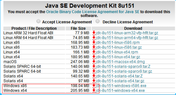This screenshot has height=95, width=176.
Task: Open Oracle Binary Code License Agreement link
Action: coord(93,12)
